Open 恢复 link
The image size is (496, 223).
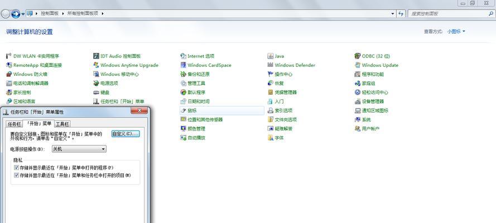(279, 84)
